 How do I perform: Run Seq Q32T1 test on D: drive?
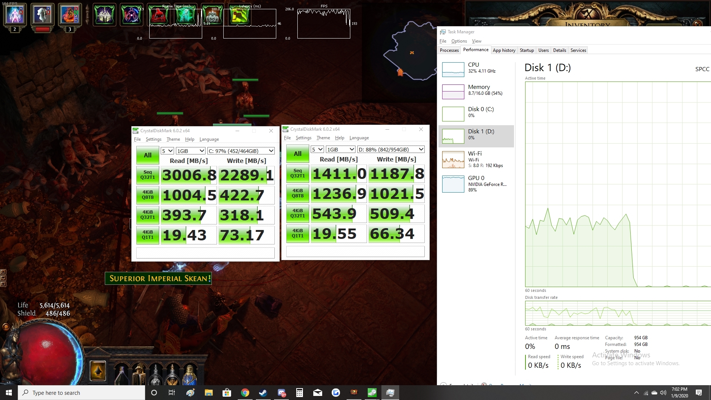(297, 173)
